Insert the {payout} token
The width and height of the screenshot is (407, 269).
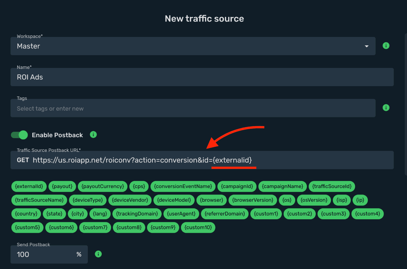click(x=62, y=186)
